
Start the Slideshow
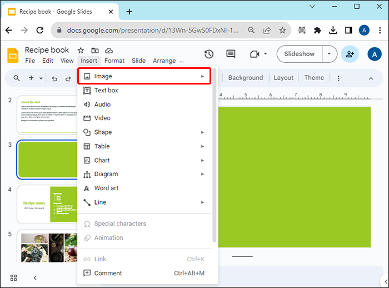pos(300,54)
